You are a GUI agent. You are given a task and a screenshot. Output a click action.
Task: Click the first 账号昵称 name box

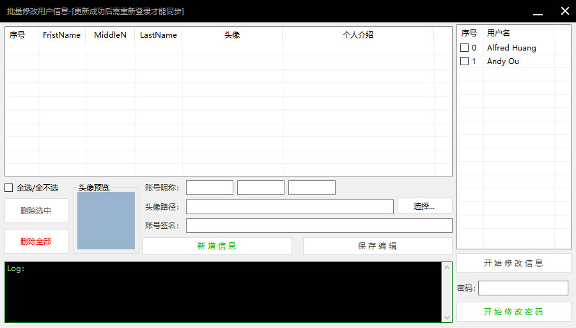(209, 188)
